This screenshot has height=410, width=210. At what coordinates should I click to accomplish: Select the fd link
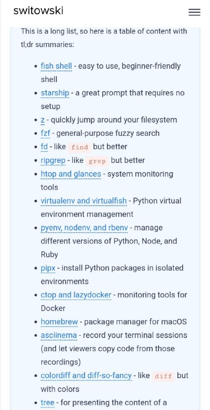(44, 147)
